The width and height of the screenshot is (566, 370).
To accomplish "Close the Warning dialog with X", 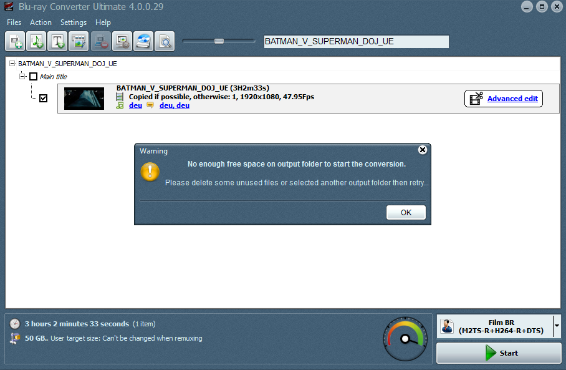I will pyautogui.click(x=423, y=150).
